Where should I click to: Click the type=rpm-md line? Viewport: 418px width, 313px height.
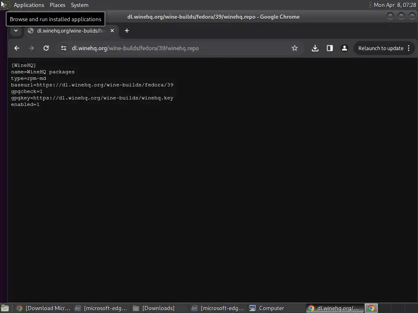coord(29,78)
